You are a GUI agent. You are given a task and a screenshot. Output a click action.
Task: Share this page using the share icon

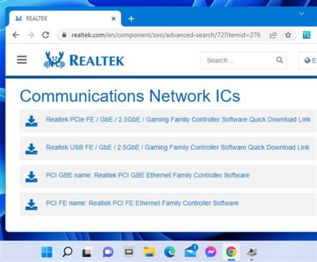[x=273, y=35]
